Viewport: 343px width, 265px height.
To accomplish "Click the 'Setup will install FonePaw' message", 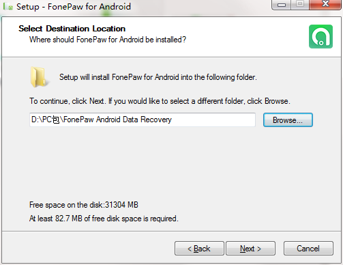I will [158, 77].
